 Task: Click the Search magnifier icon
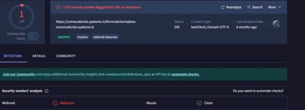coord(249,7)
